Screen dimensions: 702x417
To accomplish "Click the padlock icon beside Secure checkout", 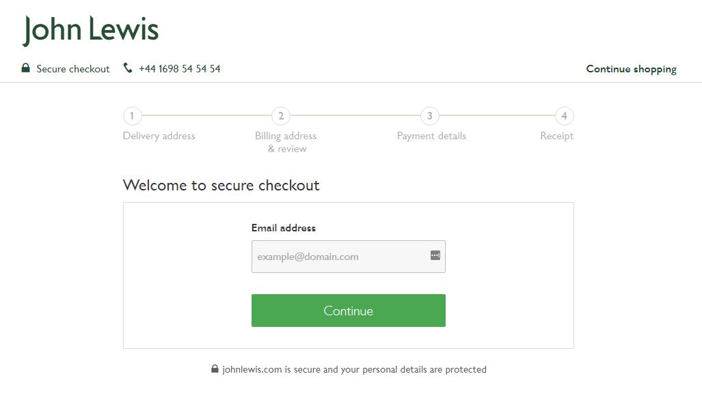I will (26, 68).
